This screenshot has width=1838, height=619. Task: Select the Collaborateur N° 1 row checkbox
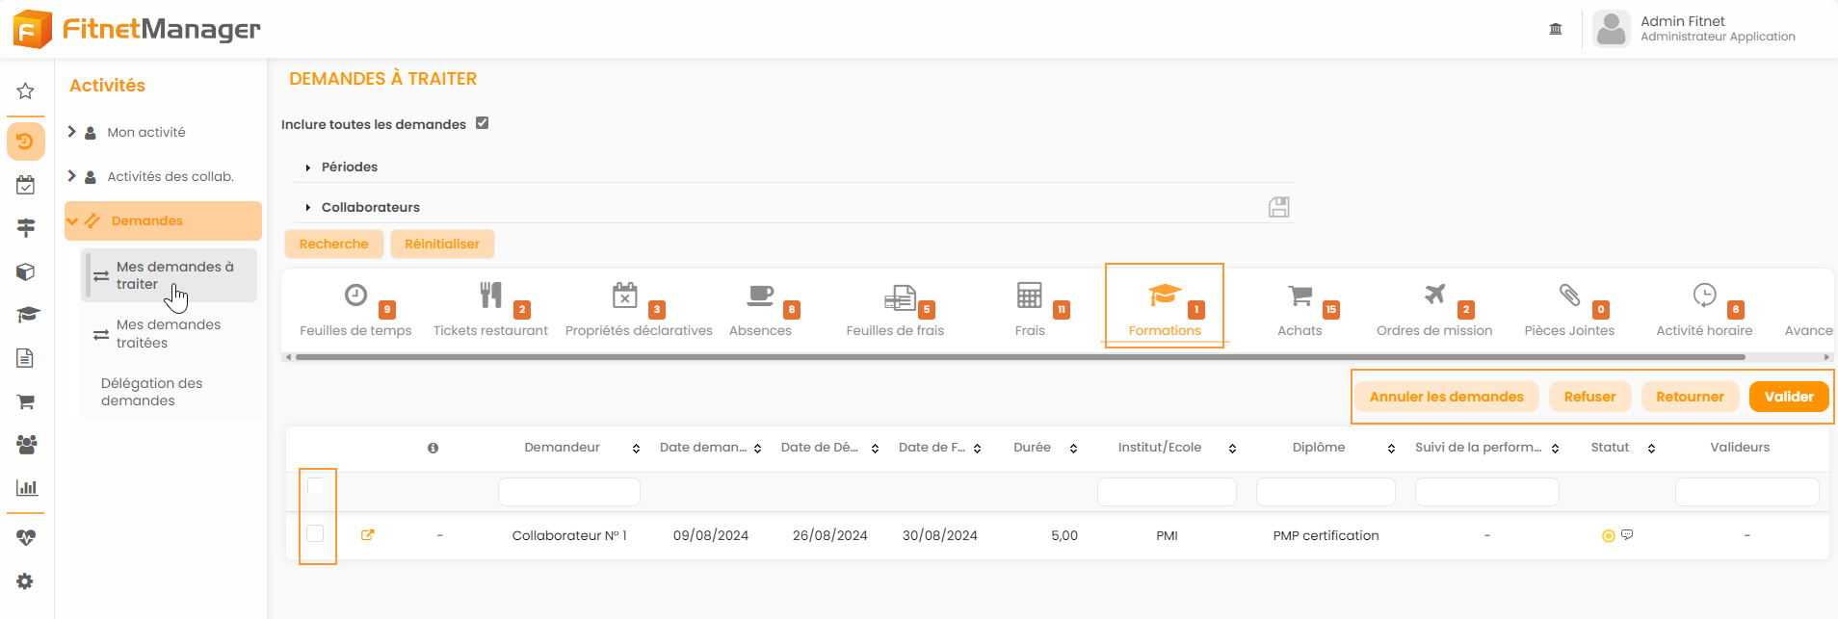(315, 533)
